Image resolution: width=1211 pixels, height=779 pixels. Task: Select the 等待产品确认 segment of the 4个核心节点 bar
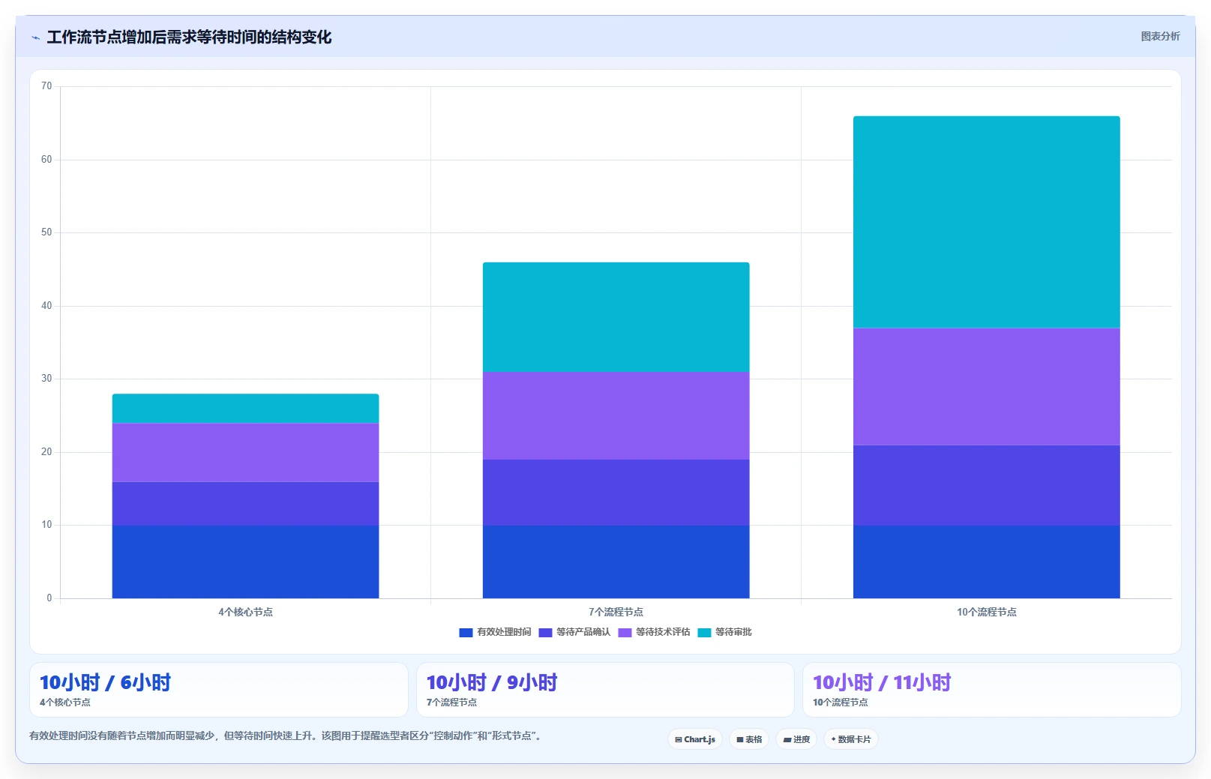click(245, 503)
